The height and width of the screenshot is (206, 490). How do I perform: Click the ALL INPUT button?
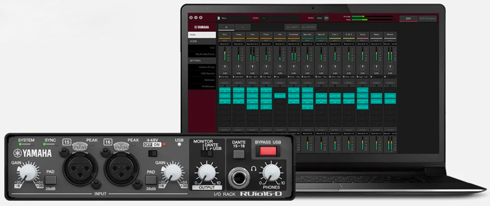292,27
